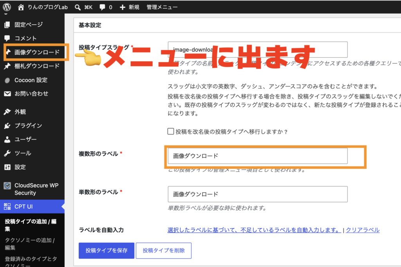
Task: Click the 外観 paintbrush icon
Action: point(7,112)
